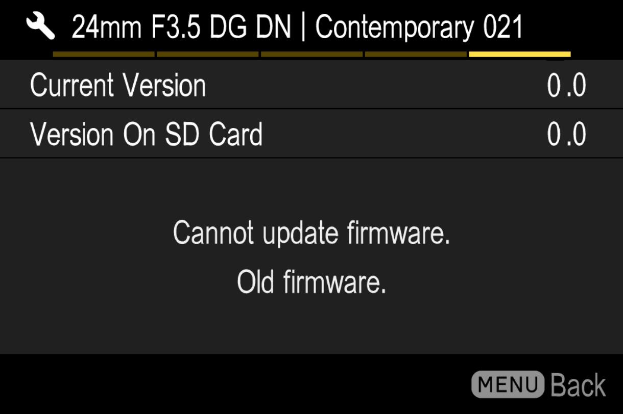The height and width of the screenshot is (414, 623).
Task: Go Back using the Back label
Action: point(579,385)
